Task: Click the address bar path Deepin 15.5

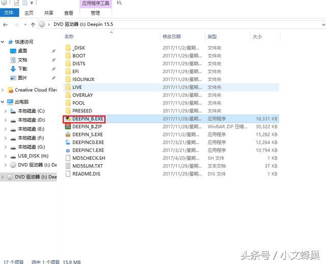Action: pos(100,24)
